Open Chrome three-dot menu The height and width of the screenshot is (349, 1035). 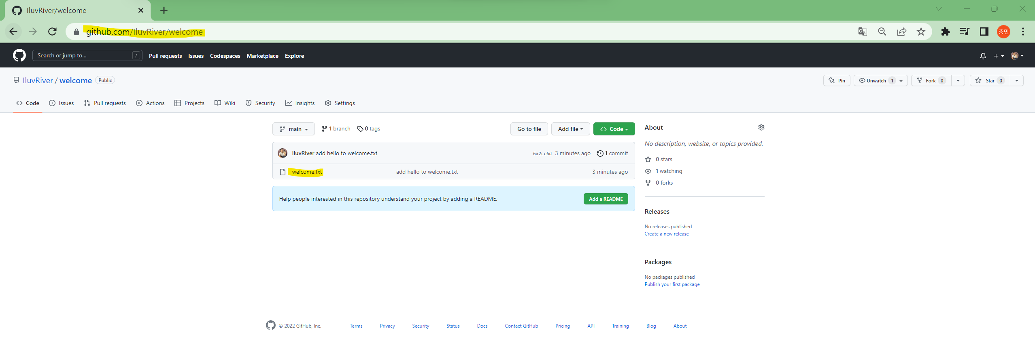point(1023,32)
